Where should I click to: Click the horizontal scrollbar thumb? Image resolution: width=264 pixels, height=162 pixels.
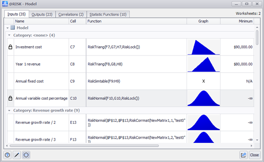pyautogui.click(x=84, y=145)
